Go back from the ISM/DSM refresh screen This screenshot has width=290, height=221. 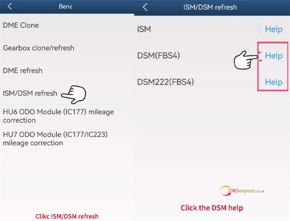click(145, 7)
